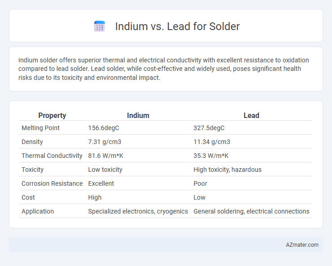The image size is (332, 266).
Task: Click the Excellent cell
Action: pyautogui.click(x=101, y=183)
